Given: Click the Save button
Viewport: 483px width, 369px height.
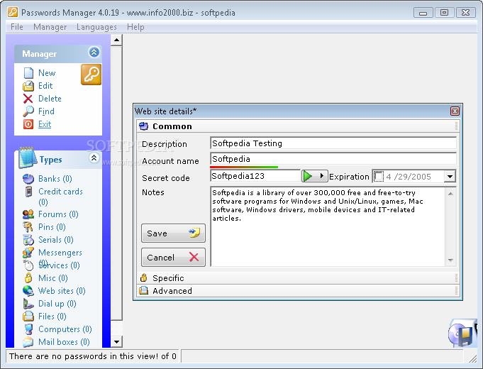Looking at the screenshot, I should click(x=174, y=233).
